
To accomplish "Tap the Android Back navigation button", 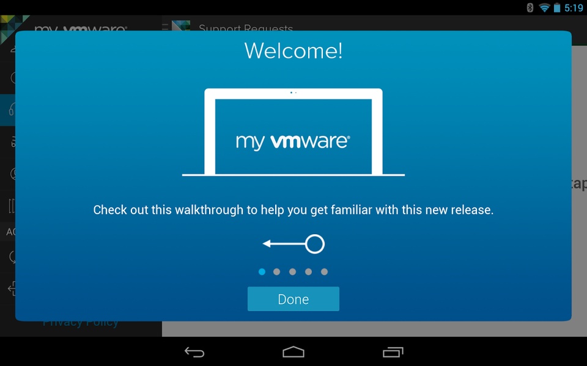I will pos(194,352).
